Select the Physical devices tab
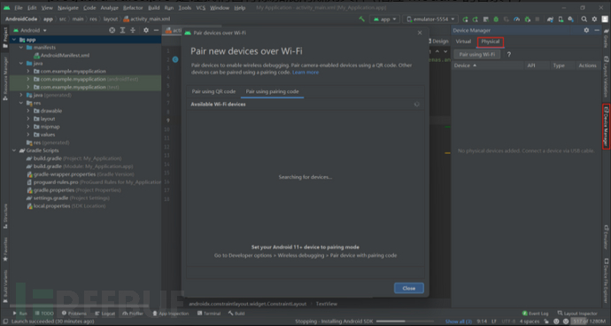This screenshot has height=326, width=611. (x=491, y=42)
